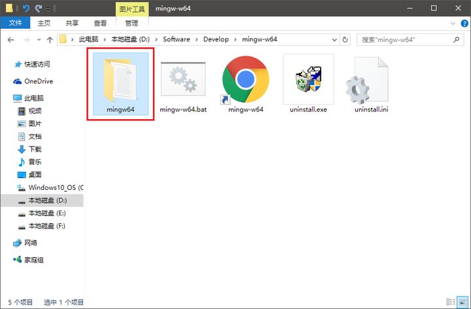The width and height of the screenshot is (471, 309).
Task: Click Develop in the address breadcrumb
Action: (x=216, y=39)
